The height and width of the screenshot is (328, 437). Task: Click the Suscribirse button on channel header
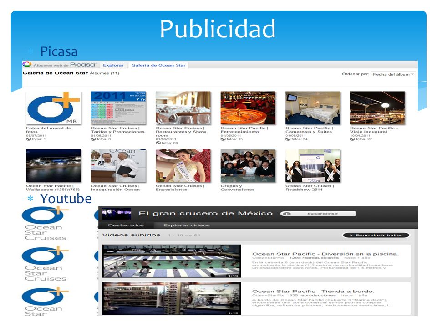tap(318, 214)
